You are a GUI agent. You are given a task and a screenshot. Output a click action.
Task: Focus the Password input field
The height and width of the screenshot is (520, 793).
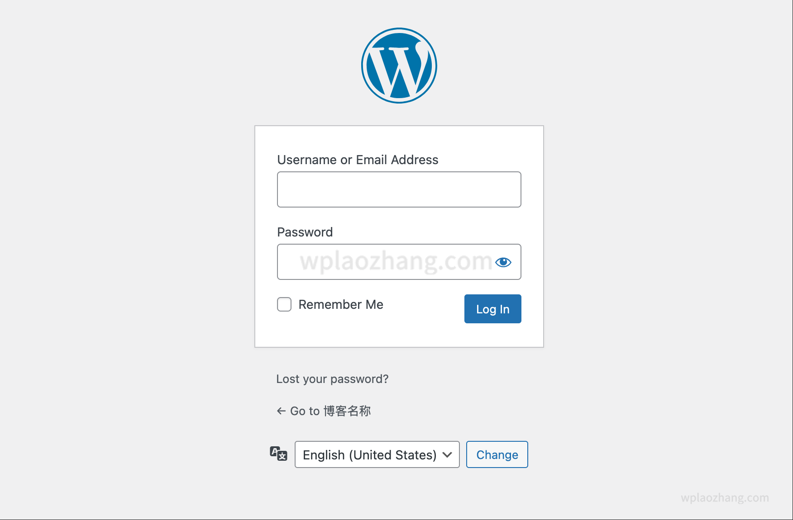point(385,262)
